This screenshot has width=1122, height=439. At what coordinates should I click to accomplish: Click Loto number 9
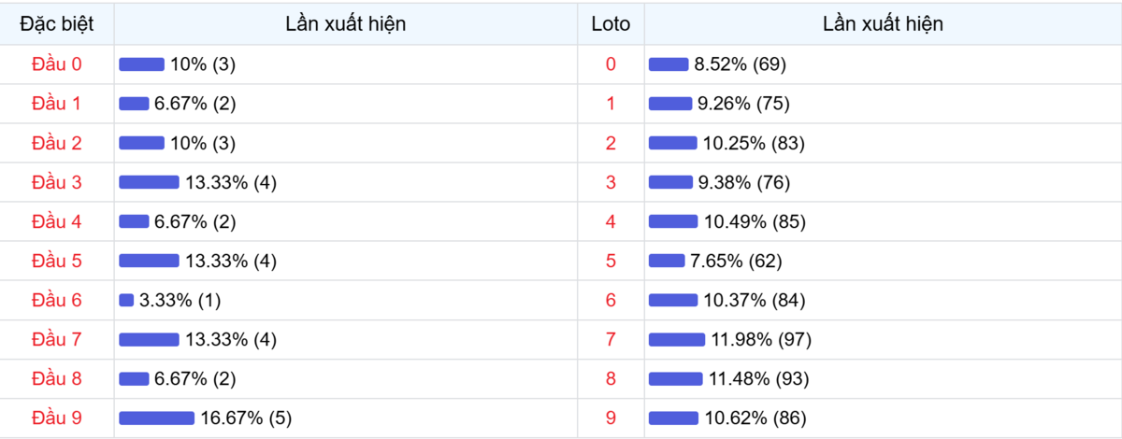[611, 418]
